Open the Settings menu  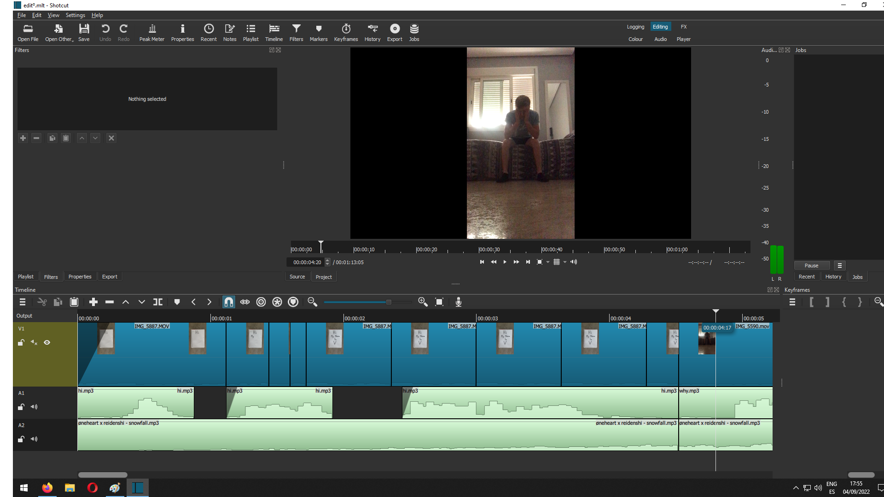coord(76,15)
